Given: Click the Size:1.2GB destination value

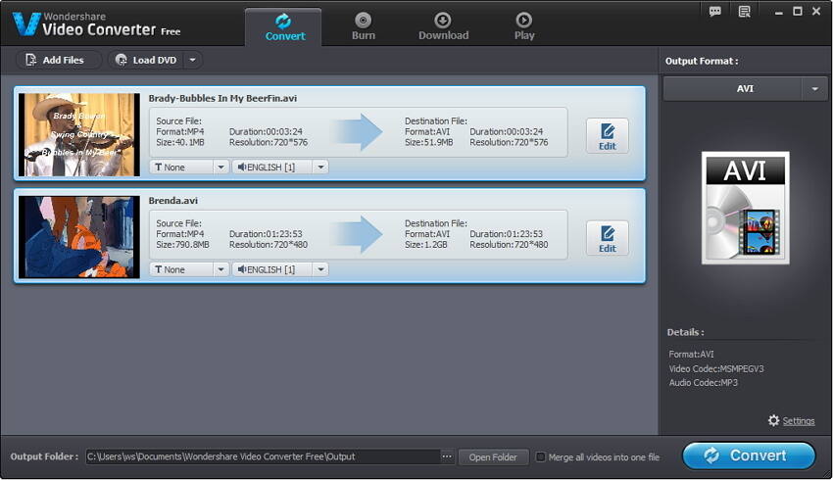Looking at the screenshot, I should [426, 245].
